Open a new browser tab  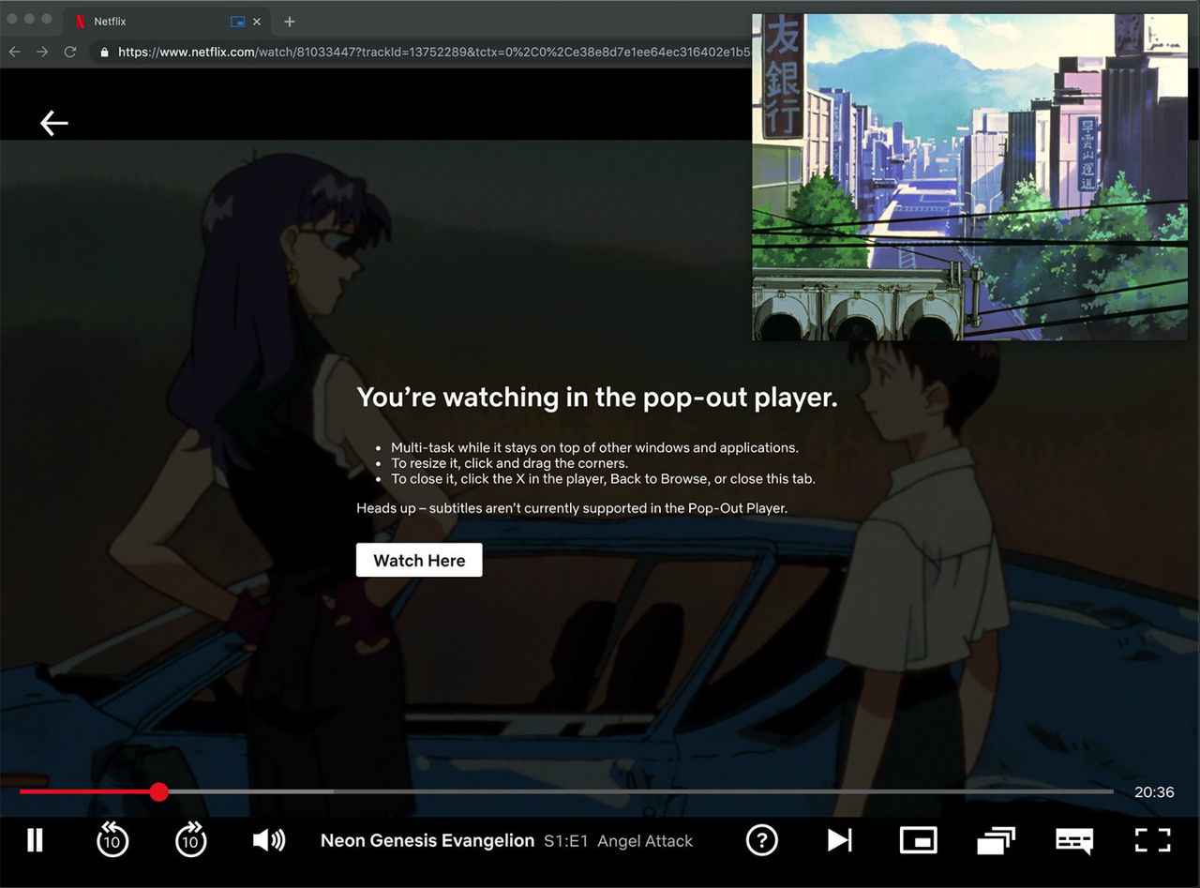click(x=291, y=21)
